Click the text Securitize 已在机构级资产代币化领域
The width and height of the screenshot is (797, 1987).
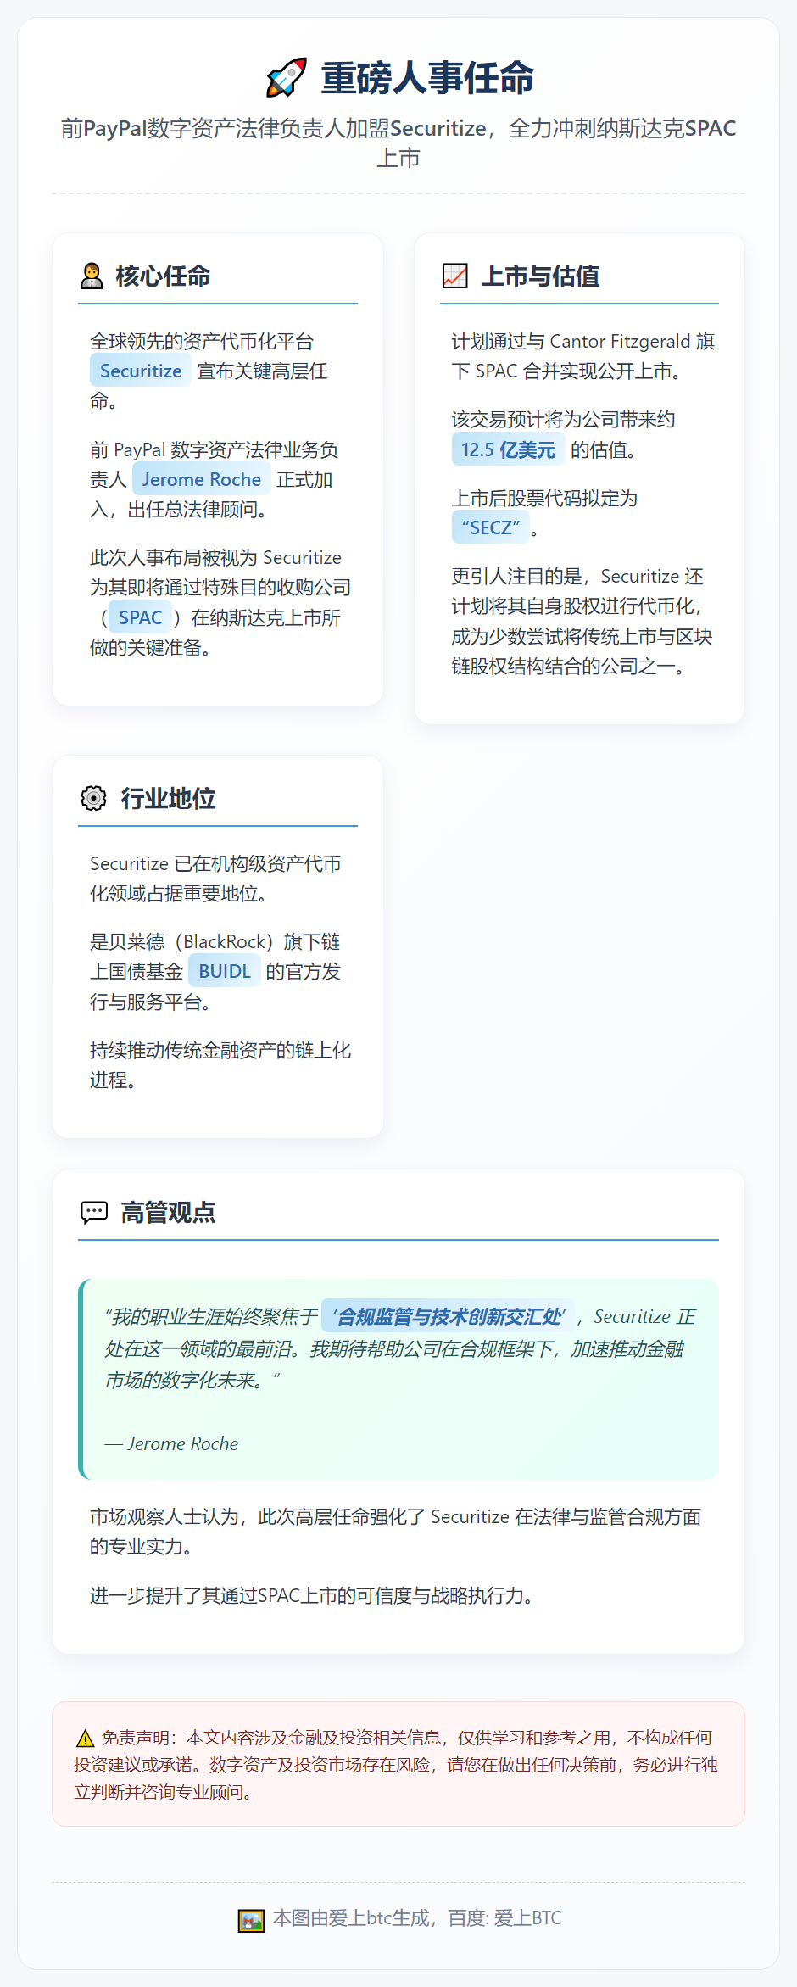pyautogui.click(x=216, y=879)
